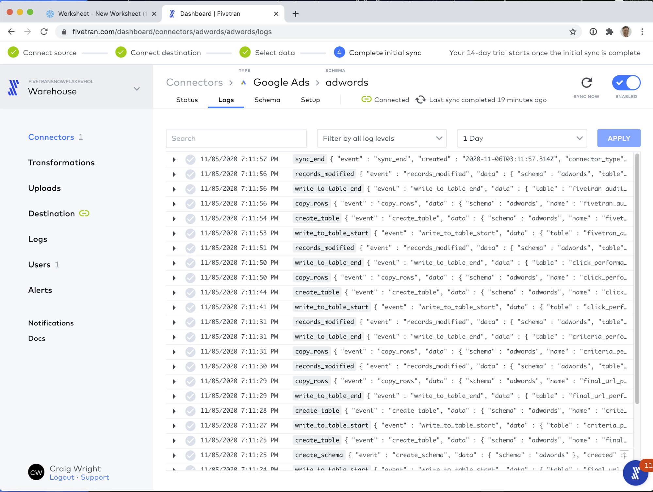Open the Fivetran chat widget icon
This screenshot has width=653, height=492.
tap(635, 473)
